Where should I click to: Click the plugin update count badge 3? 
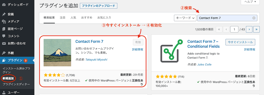[x=25, y=61]
